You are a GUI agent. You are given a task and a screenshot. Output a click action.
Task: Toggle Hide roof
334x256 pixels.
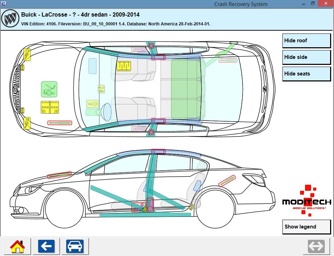pyautogui.click(x=306, y=41)
